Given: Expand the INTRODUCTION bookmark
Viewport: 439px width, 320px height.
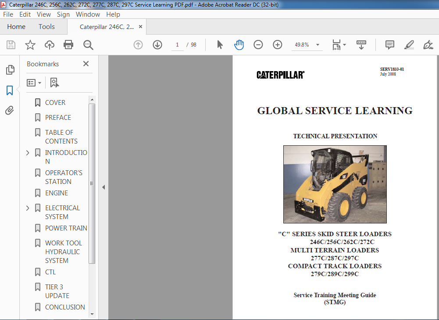Looking at the screenshot, I should pyautogui.click(x=28, y=153).
